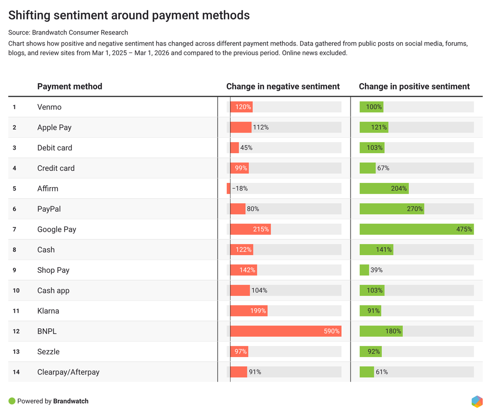Select the Venmo row label

pos(49,107)
